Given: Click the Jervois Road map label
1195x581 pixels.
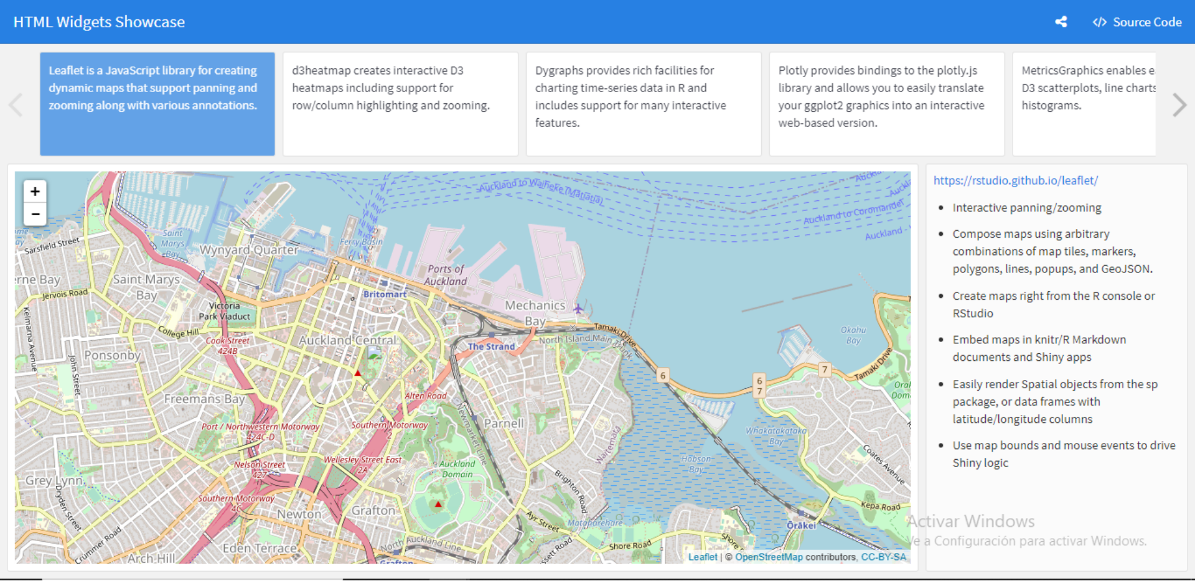Looking at the screenshot, I should coord(65,294).
